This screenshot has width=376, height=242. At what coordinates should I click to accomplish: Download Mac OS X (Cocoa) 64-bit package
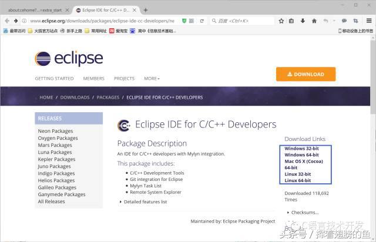point(304,164)
